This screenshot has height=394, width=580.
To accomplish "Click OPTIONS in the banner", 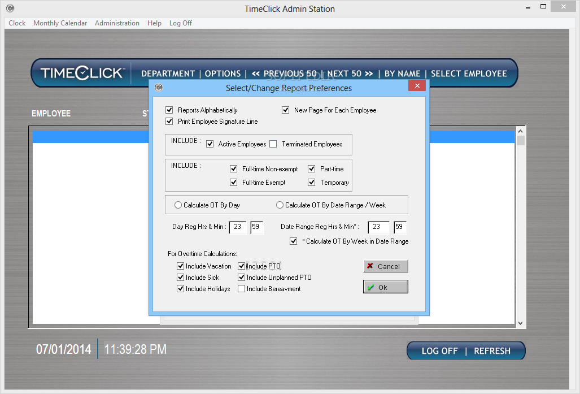I will point(223,73).
